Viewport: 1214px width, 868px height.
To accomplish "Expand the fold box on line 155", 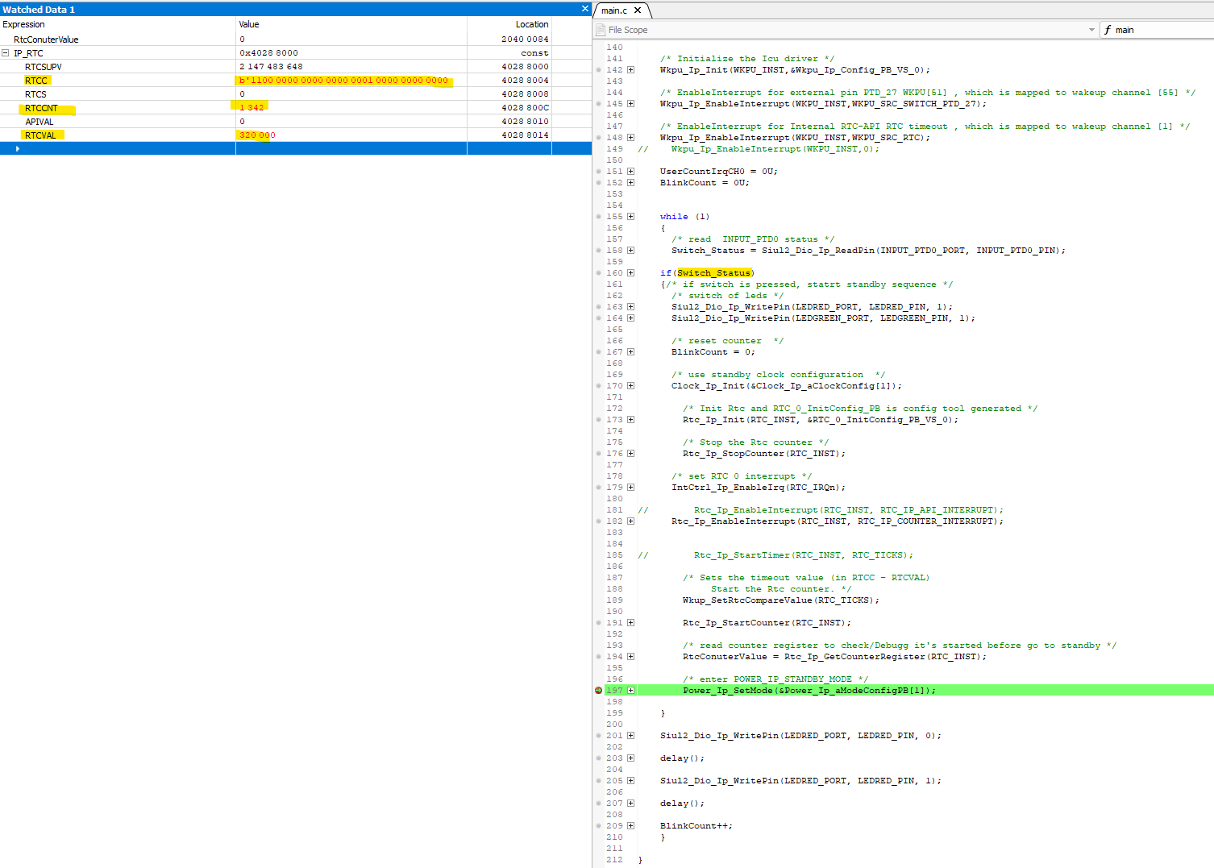I will pos(631,217).
